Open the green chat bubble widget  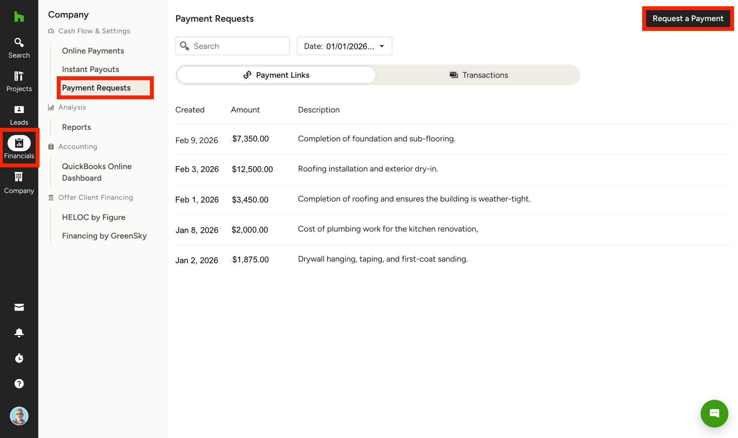714,413
